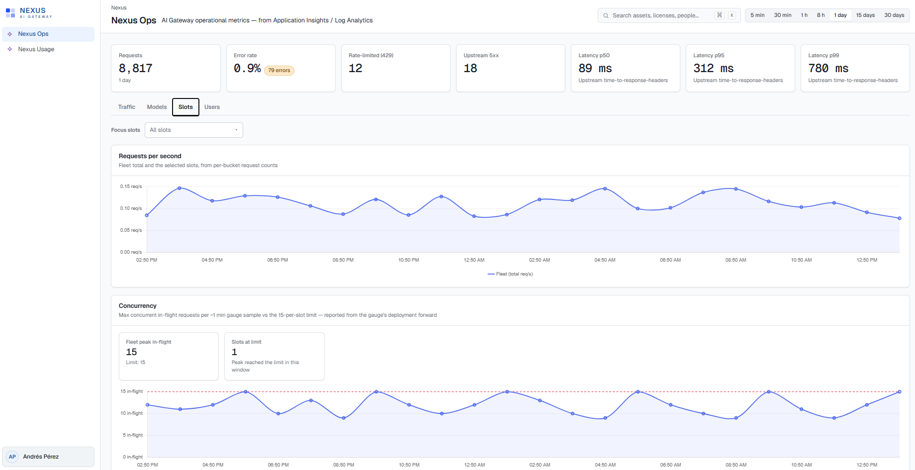Click the Latency p95 value 312 ms
Screen dimensions: 915x470
(714, 68)
